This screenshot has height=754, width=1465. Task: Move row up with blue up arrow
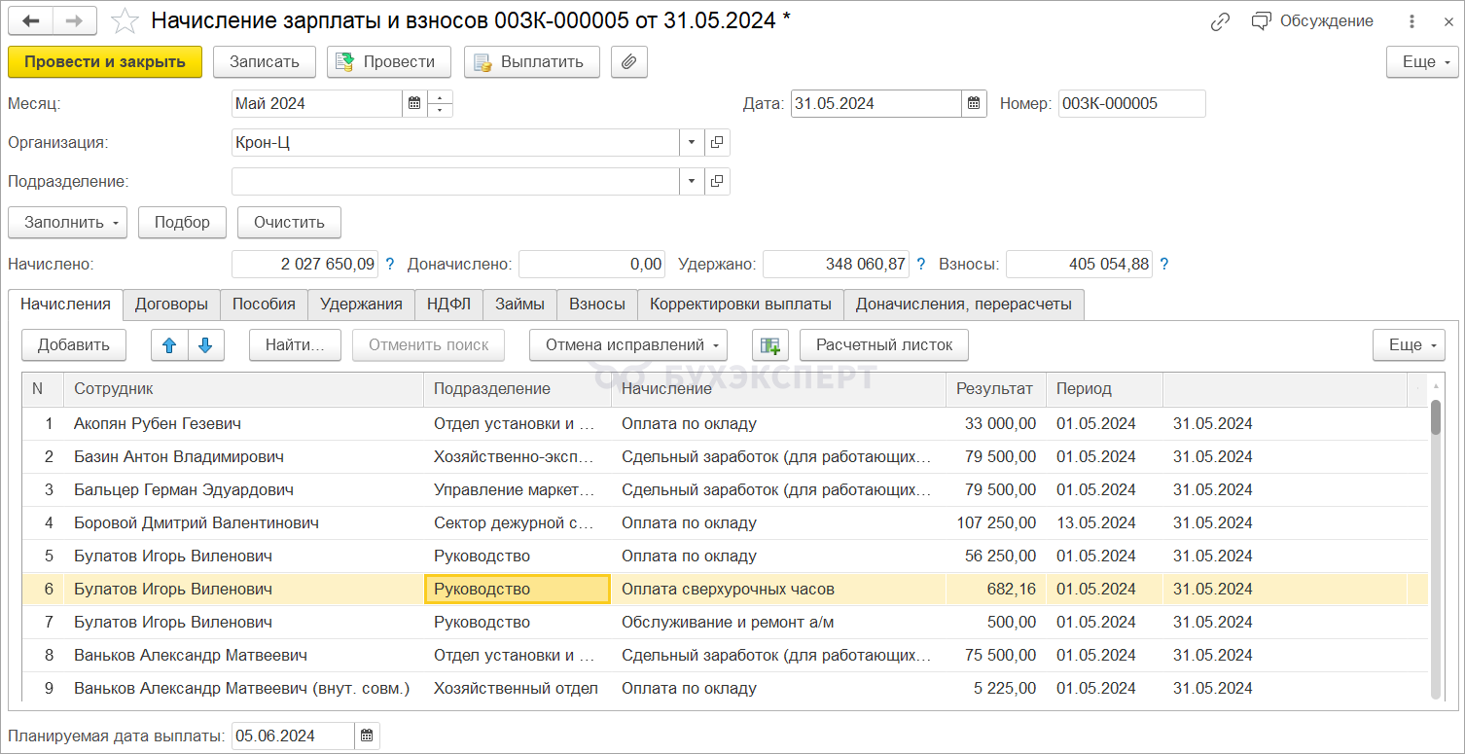click(169, 345)
